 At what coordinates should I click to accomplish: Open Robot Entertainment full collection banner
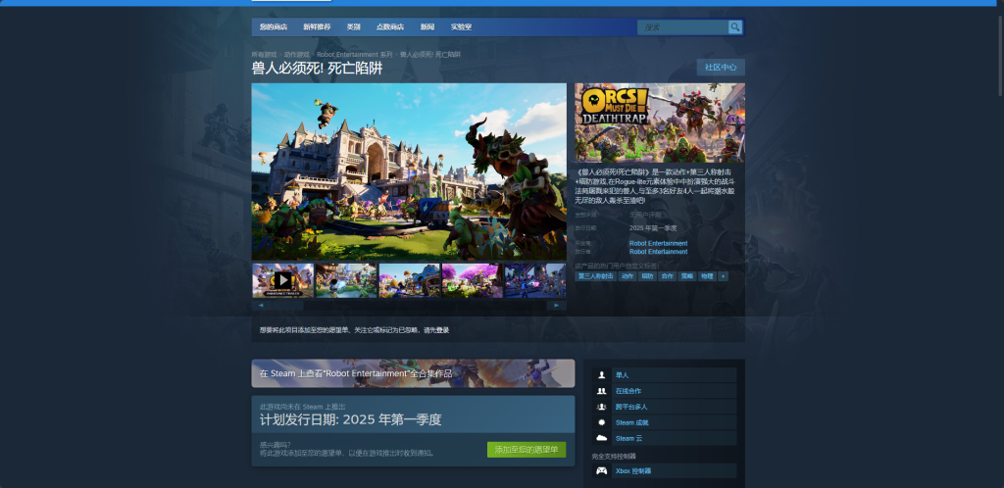pyautogui.click(x=413, y=373)
